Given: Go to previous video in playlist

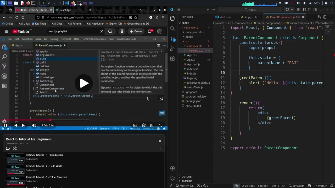Looking at the screenshot, I should click(x=15, y=125).
